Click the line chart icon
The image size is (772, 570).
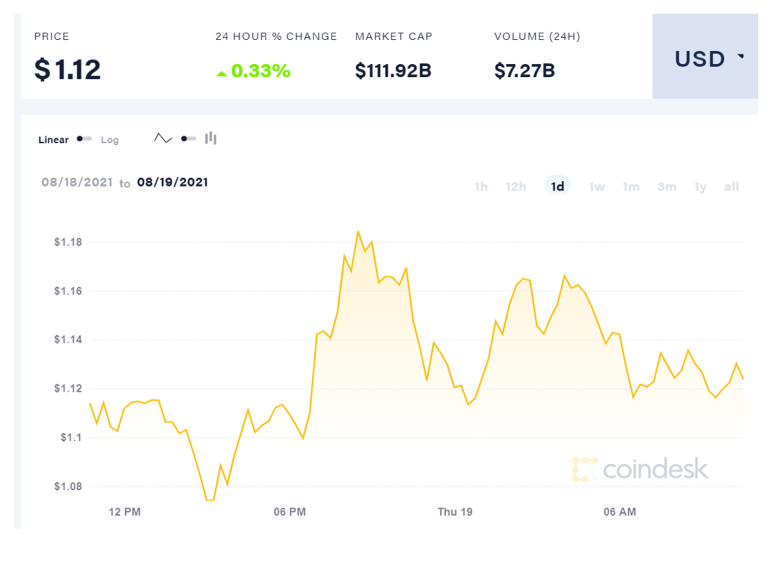tap(163, 138)
